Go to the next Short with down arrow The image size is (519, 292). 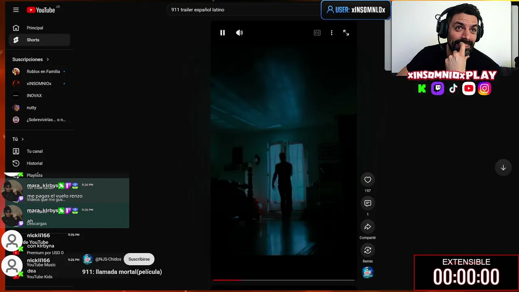[503, 168]
